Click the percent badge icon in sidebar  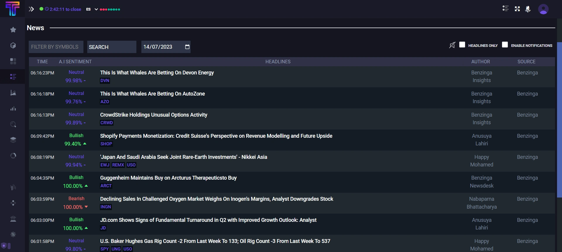pos(13,234)
